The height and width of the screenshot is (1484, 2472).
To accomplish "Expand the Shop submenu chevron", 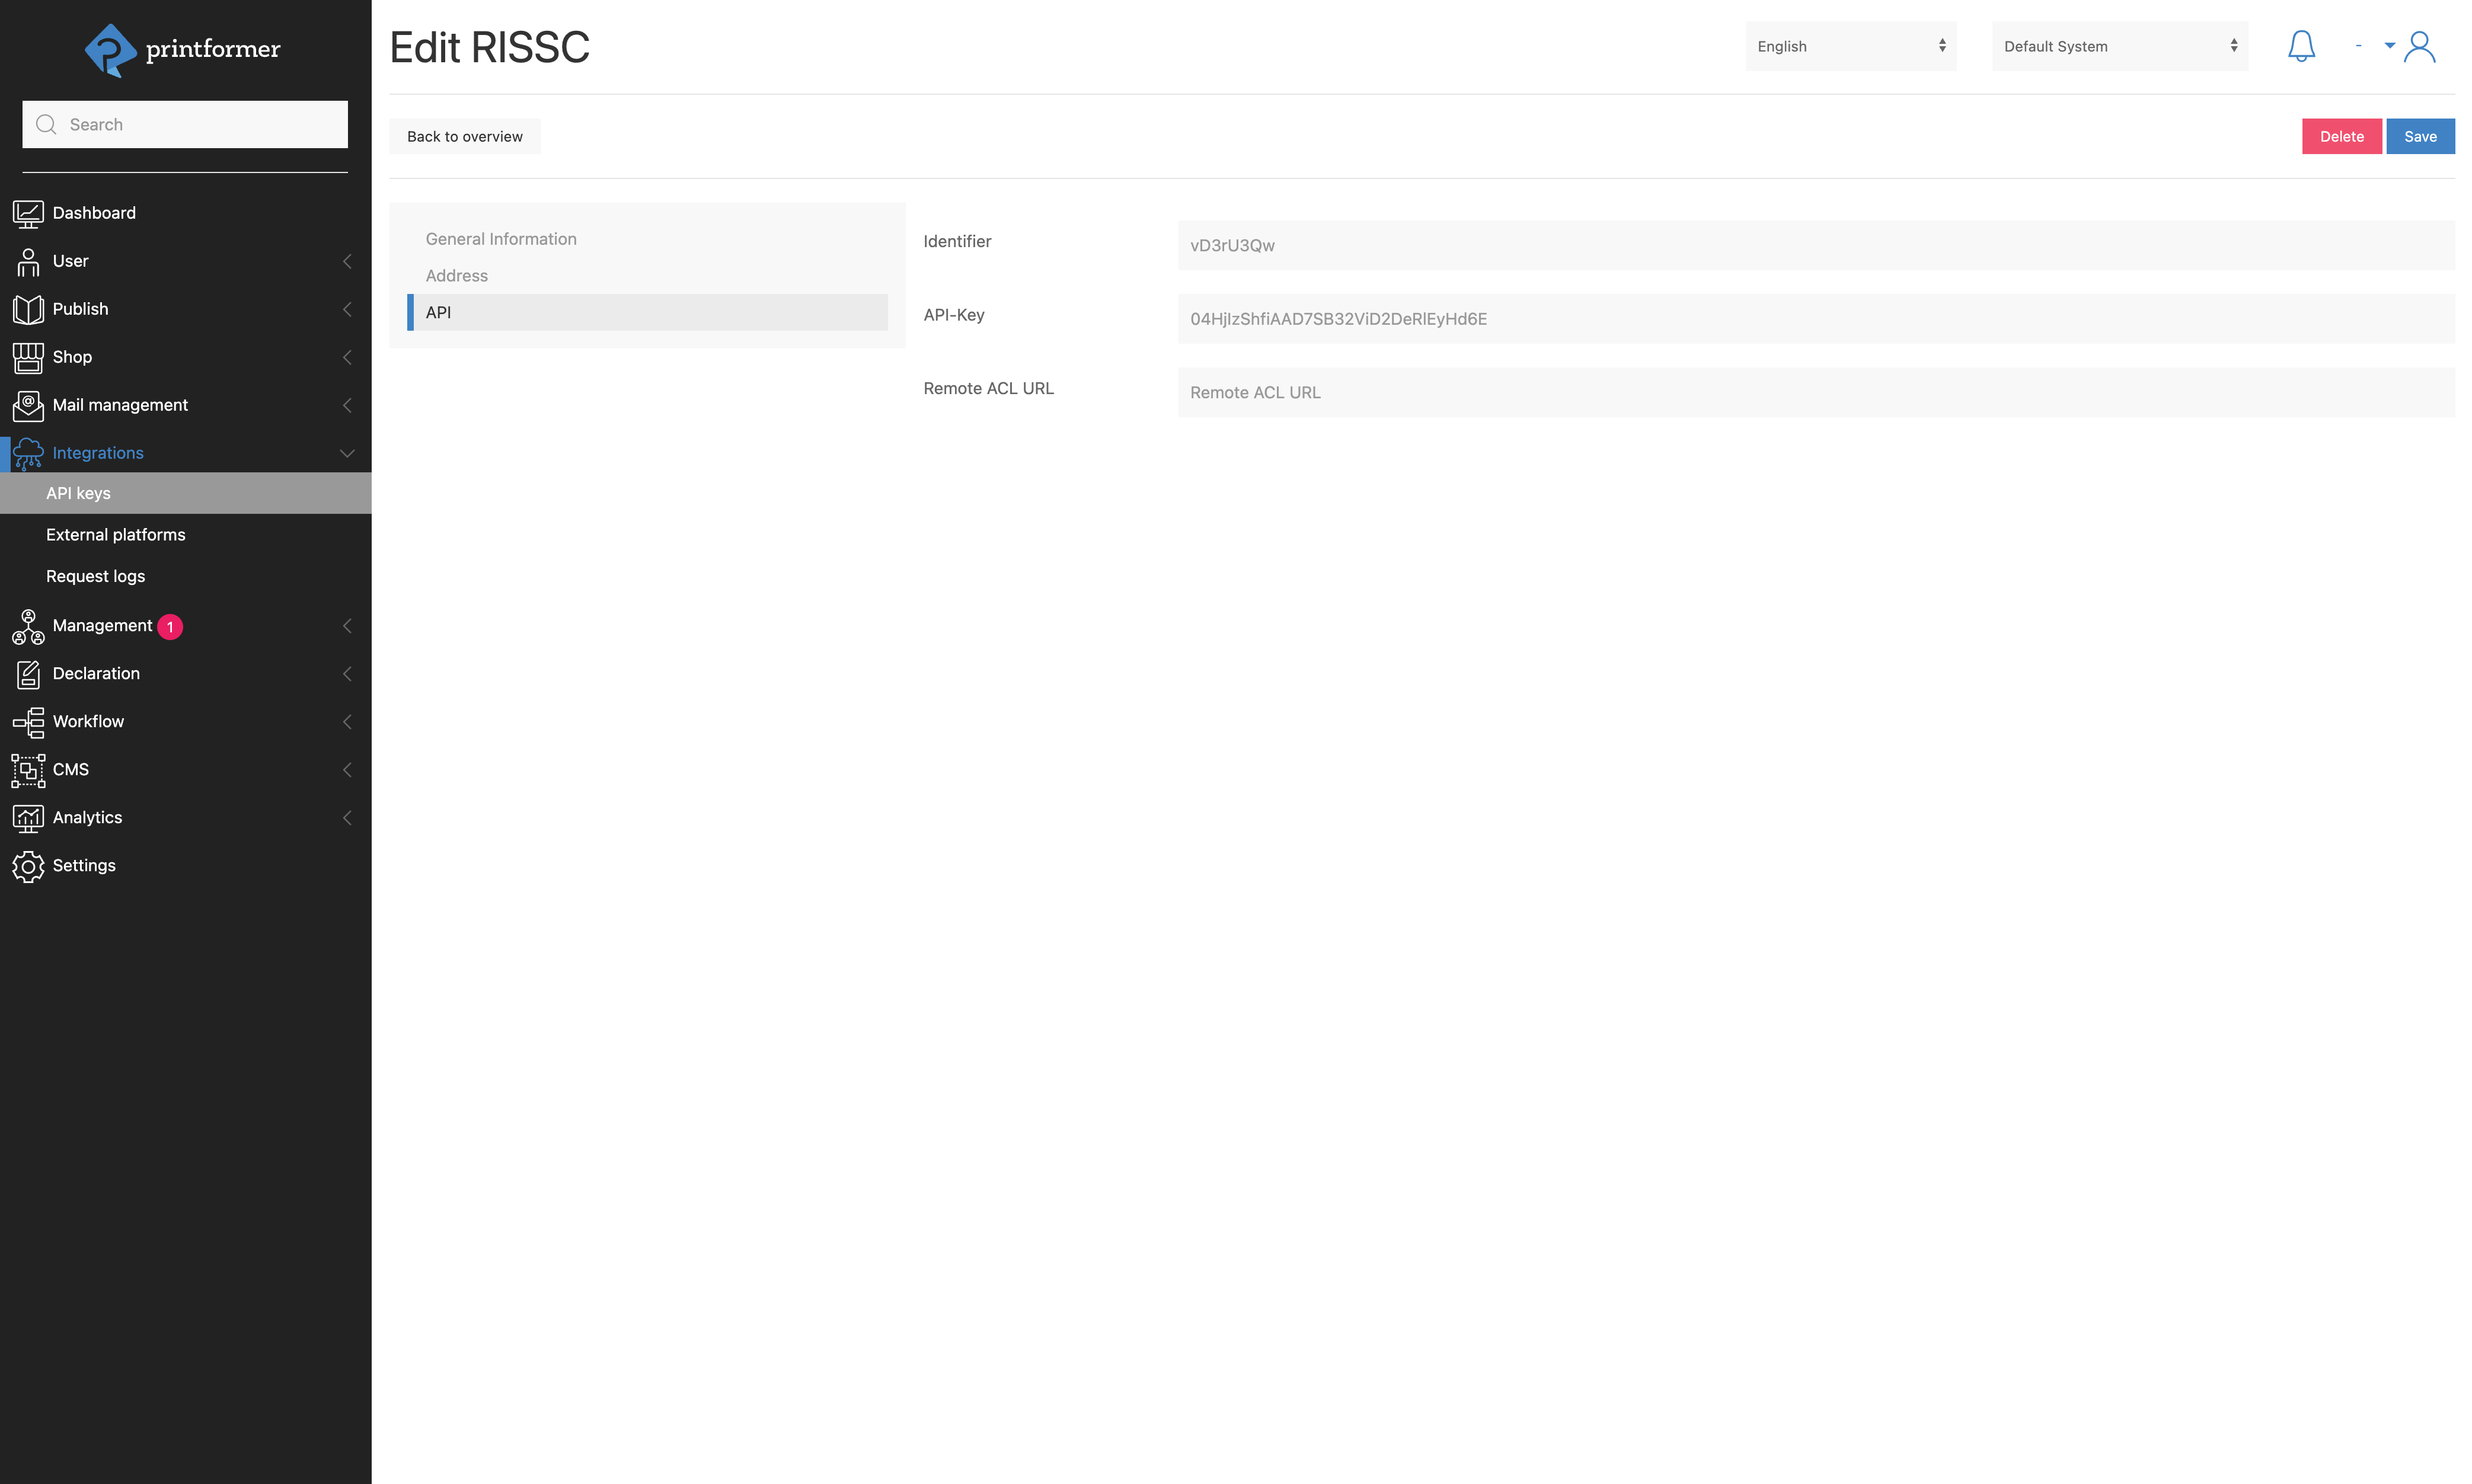I will pyautogui.click(x=347, y=357).
